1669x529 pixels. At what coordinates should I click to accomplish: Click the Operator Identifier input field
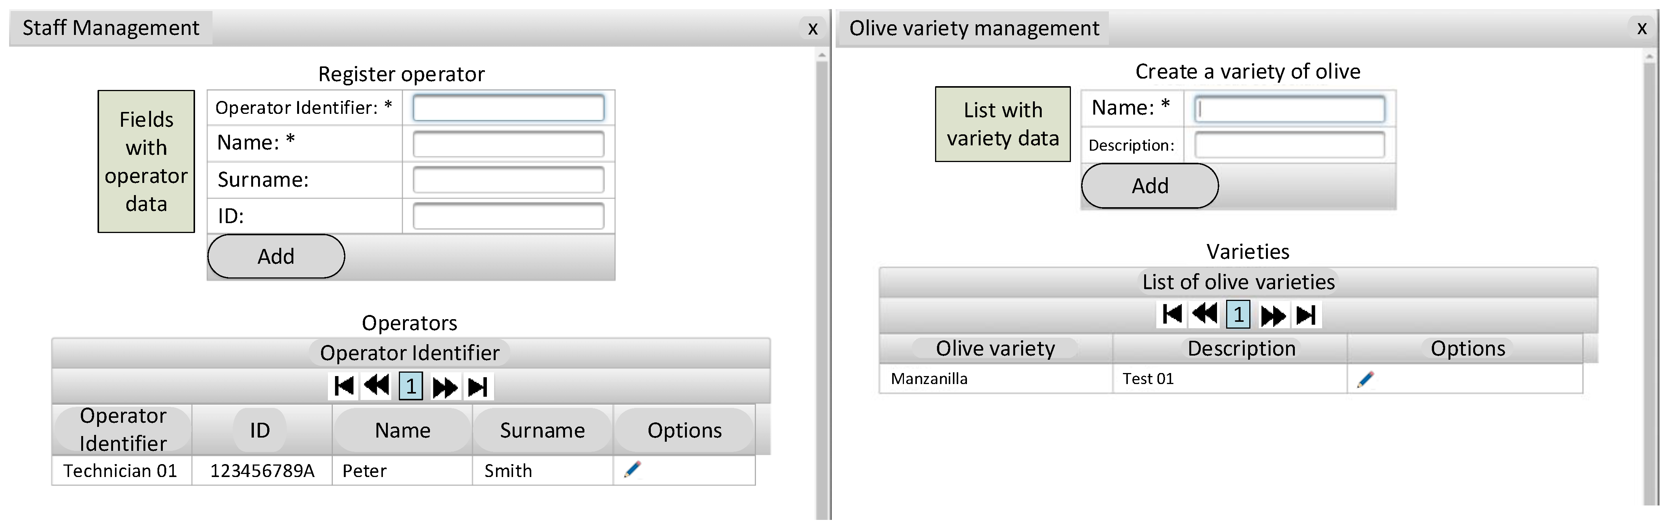509,108
